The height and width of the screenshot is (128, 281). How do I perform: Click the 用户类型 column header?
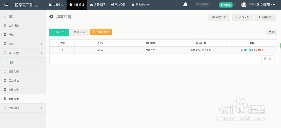pyautogui.click(x=151, y=43)
